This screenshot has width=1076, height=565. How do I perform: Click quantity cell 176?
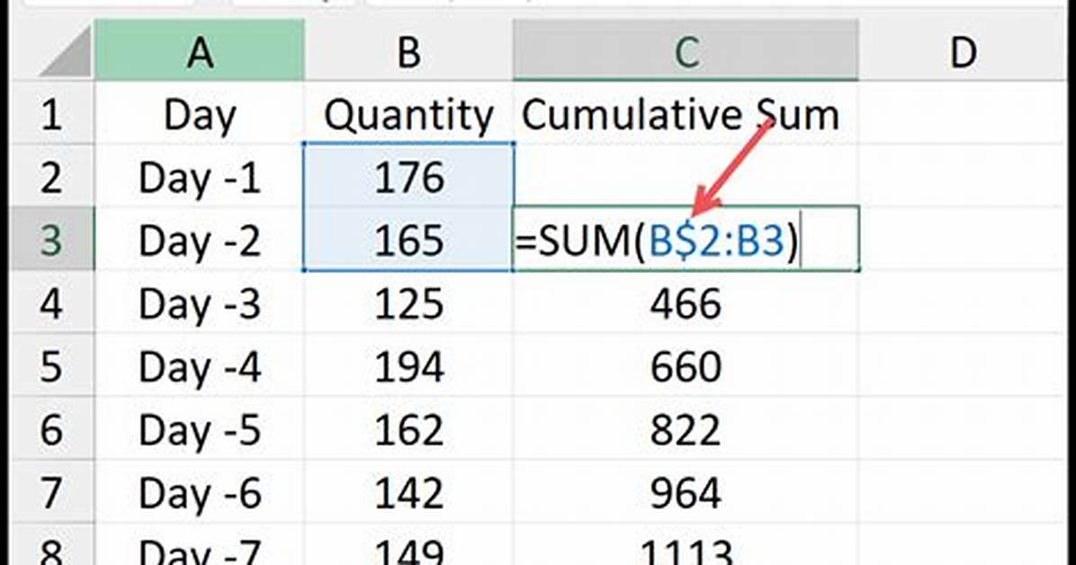click(408, 175)
